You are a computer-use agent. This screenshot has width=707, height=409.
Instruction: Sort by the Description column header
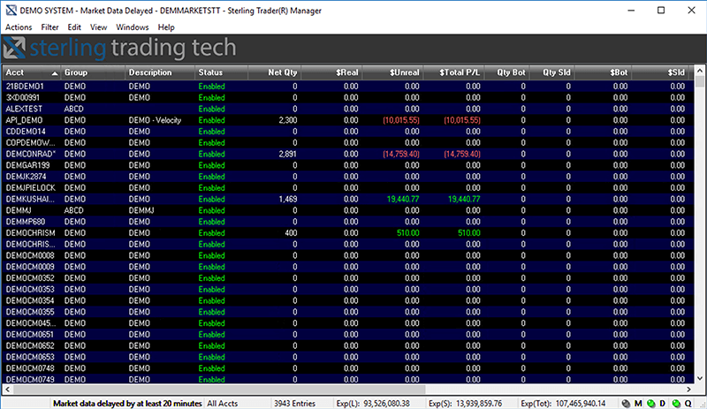tap(160, 72)
